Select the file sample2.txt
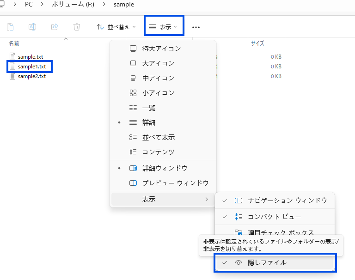This screenshot has width=355, height=280. tap(32, 76)
